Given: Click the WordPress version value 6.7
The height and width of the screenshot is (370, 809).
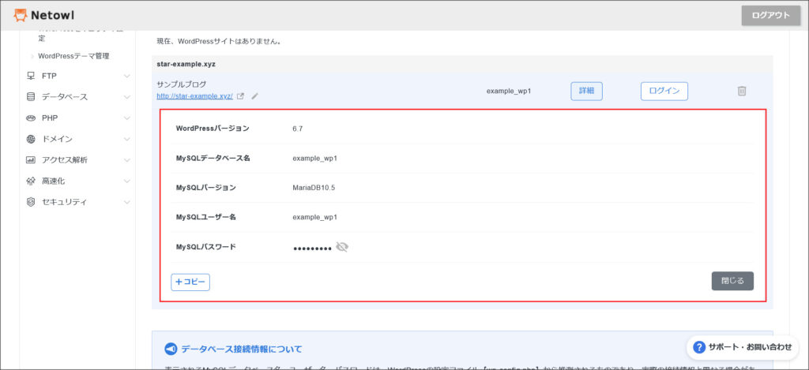Looking at the screenshot, I should tap(297, 129).
